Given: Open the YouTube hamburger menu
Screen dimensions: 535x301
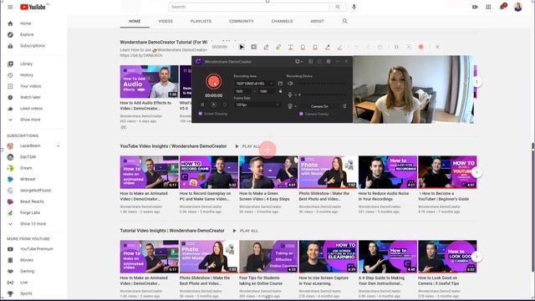Looking at the screenshot, I should [x=10, y=7].
